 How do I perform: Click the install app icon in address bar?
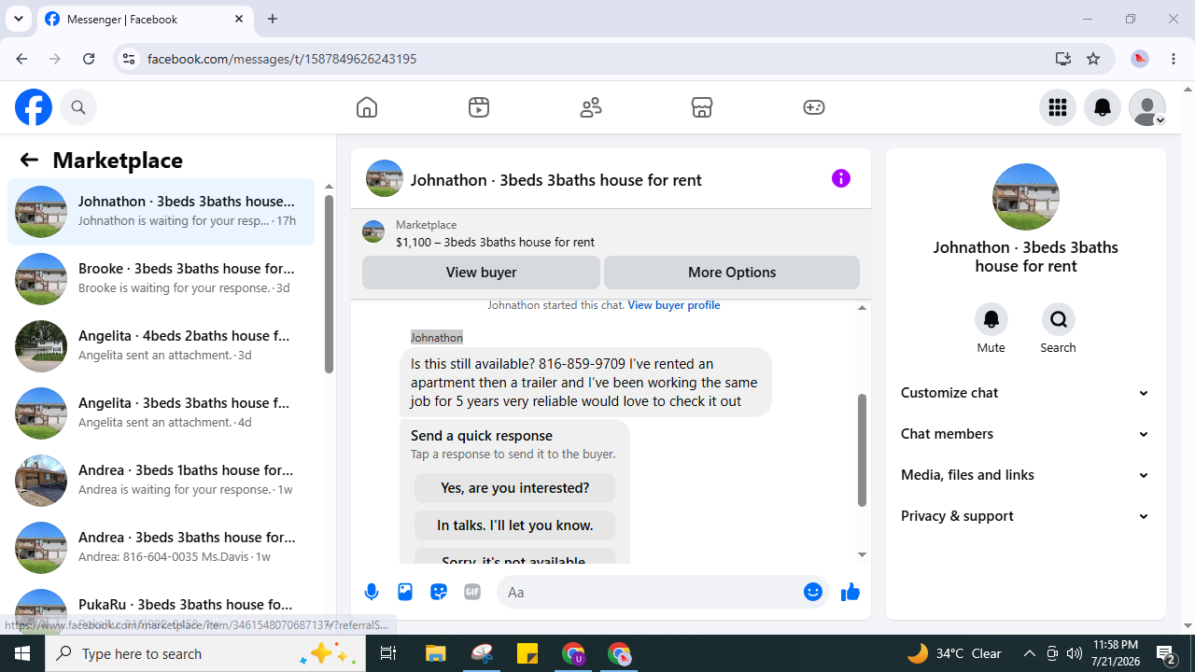pyautogui.click(x=1063, y=59)
